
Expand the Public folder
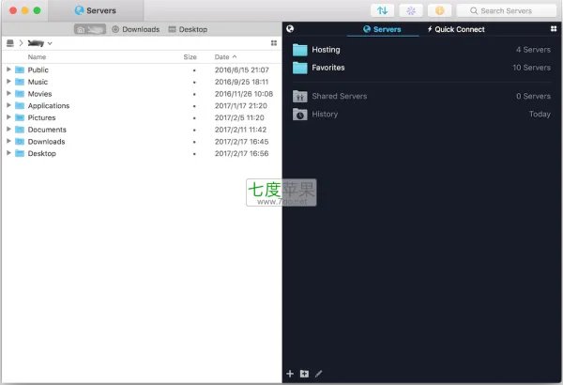pos(8,69)
